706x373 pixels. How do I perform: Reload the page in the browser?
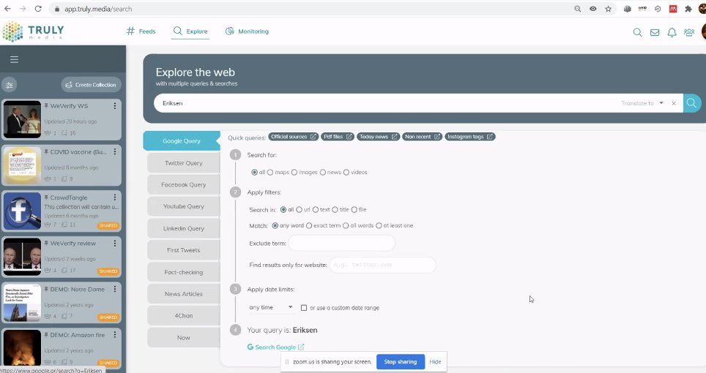tap(38, 9)
